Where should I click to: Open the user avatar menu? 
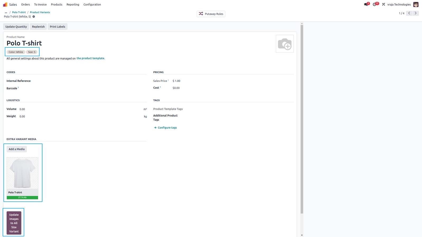(x=416, y=4)
